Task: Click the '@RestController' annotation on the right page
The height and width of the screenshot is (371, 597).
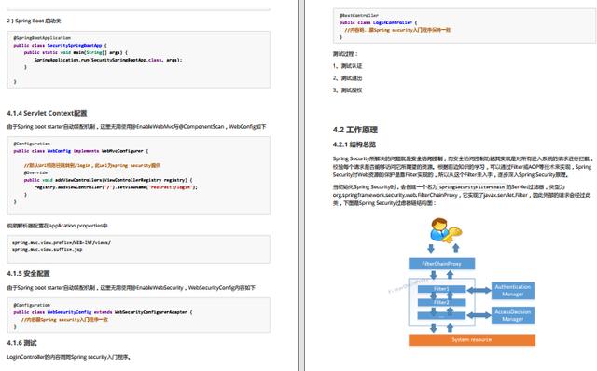Action: tap(358, 16)
